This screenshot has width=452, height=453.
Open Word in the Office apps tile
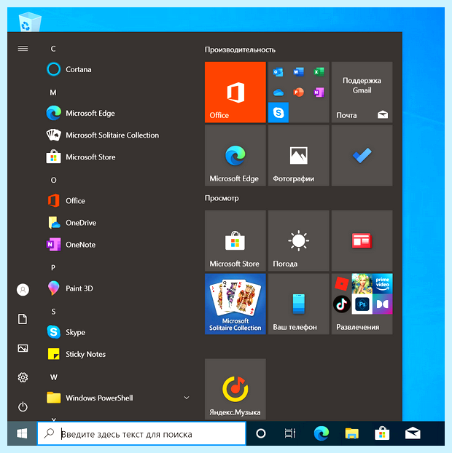point(298,71)
